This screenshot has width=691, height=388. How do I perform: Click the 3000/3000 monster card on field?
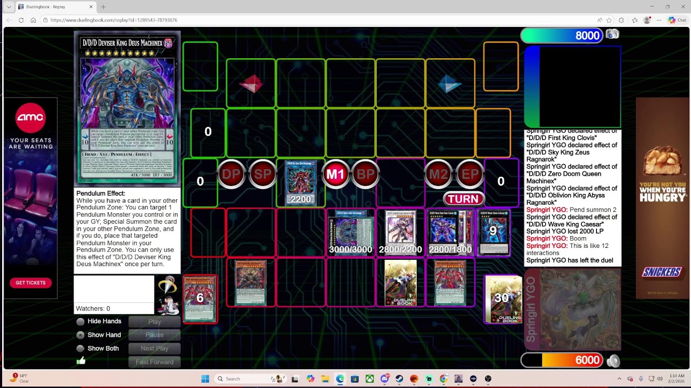coord(351,232)
